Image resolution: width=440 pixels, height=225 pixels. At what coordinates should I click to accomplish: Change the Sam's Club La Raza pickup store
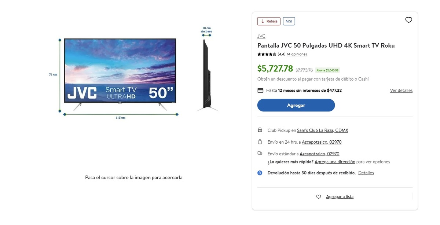pos(322,130)
